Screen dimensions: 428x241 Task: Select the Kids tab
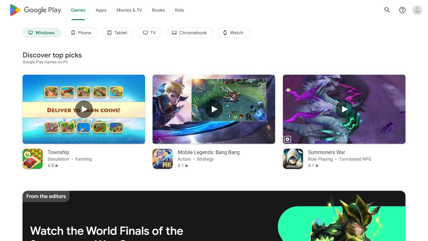(179, 10)
